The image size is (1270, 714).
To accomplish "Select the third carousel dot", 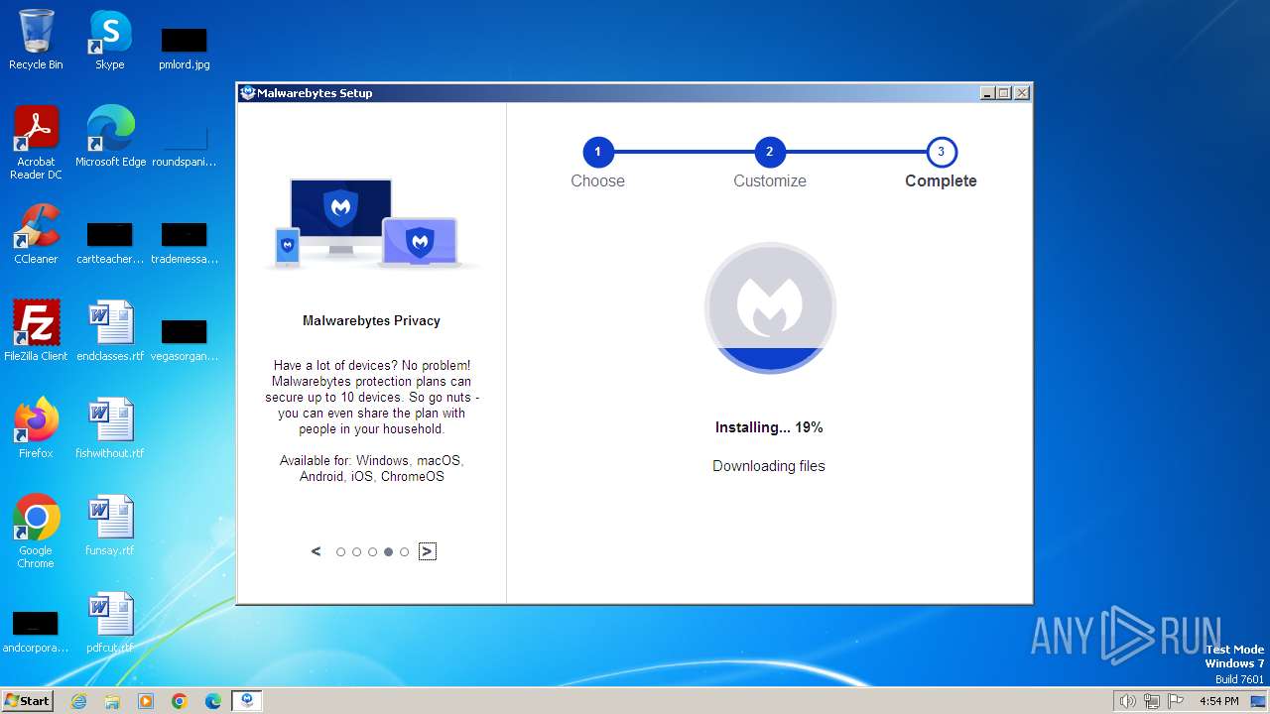I will tap(372, 552).
